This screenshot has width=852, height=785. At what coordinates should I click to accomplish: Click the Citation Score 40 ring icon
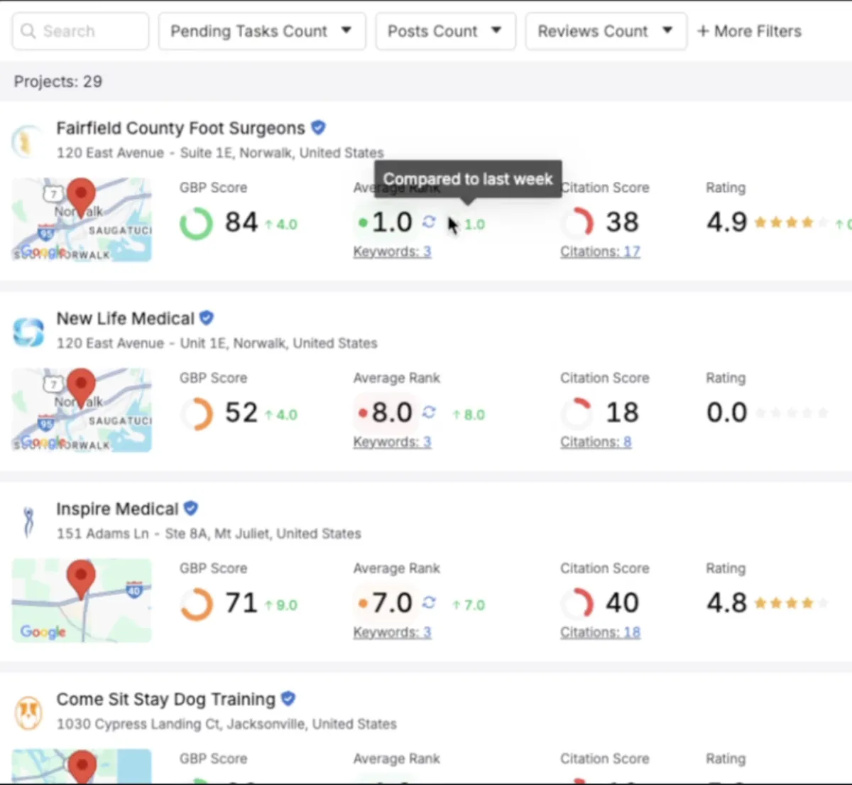(577, 604)
